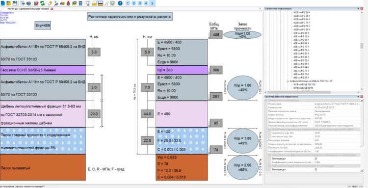Click the 'Кпр=1.06 +0%' ellipse

pyautogui.click(x=242, y=35)
